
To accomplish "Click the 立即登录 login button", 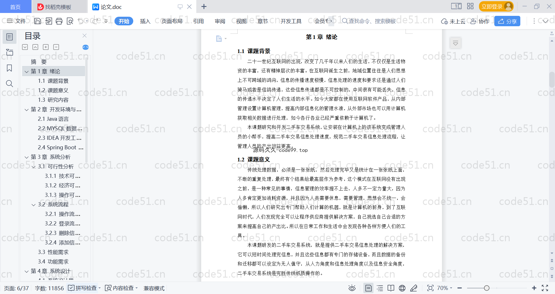I will [x=492, y=6].
